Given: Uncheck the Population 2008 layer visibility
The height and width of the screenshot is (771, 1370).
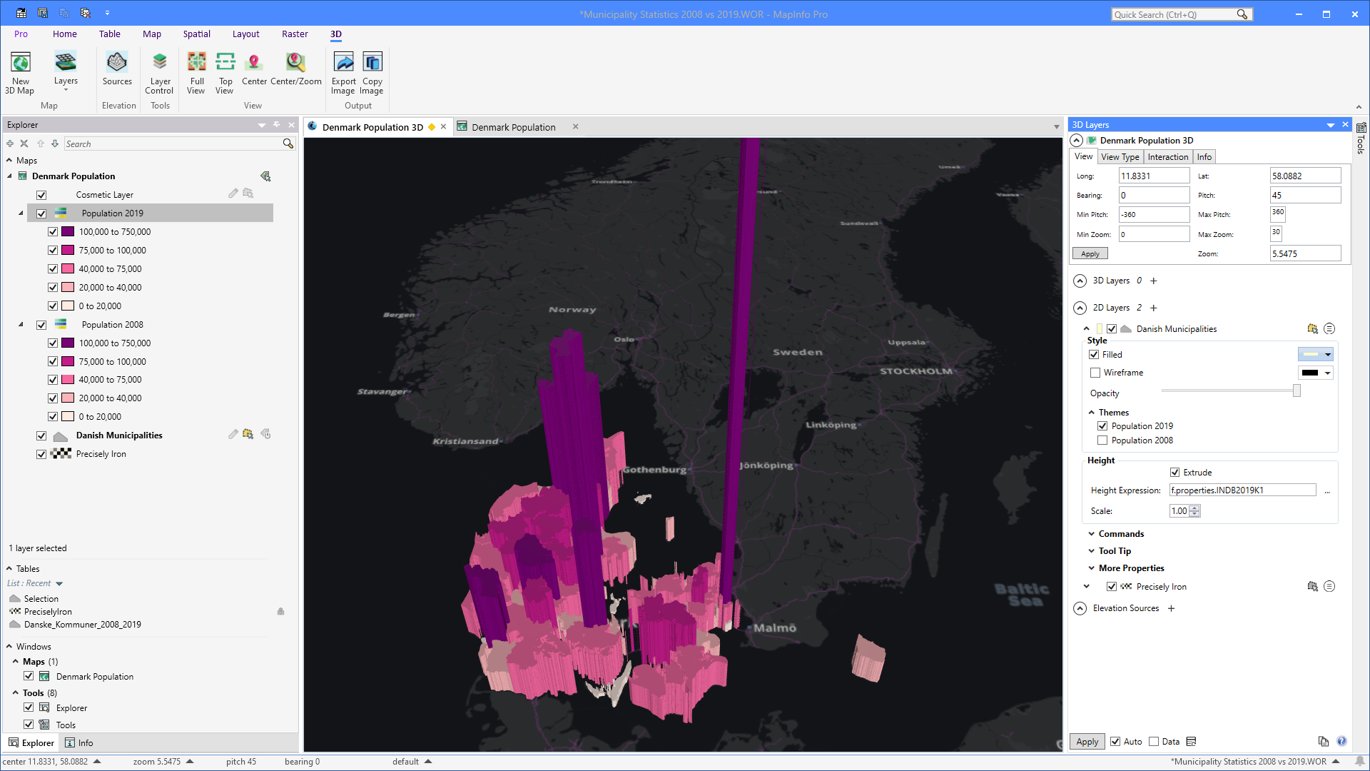Looking at the screenshot, I should [42, 324].
